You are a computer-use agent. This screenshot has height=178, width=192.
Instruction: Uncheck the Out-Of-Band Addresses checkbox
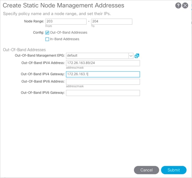point(47,32)
